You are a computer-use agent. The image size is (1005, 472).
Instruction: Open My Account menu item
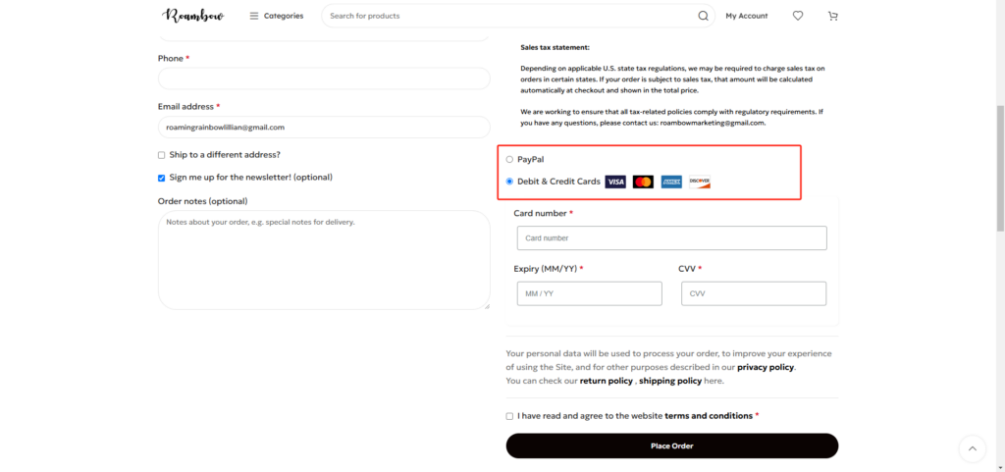click(x=747, y=16)
